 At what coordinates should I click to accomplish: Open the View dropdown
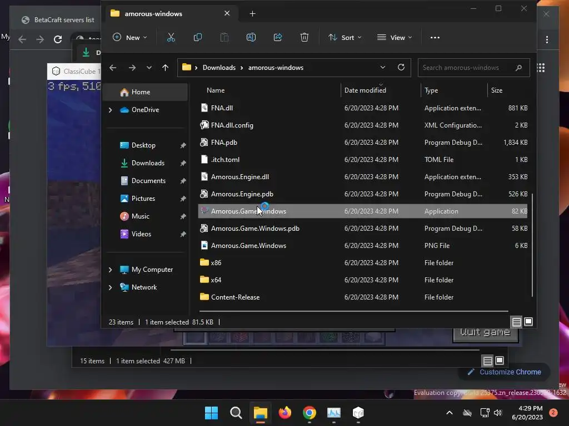pyautogui.click(x=395, y=37)
